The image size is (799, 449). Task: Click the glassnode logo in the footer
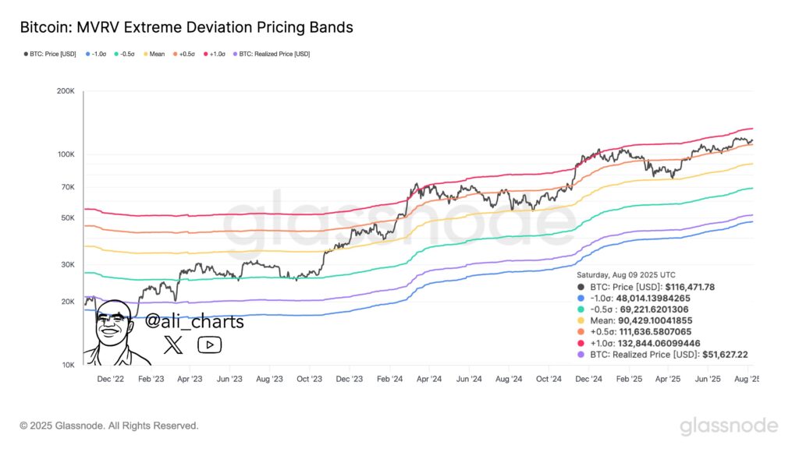pyautogui.click(x=729, y=426)
